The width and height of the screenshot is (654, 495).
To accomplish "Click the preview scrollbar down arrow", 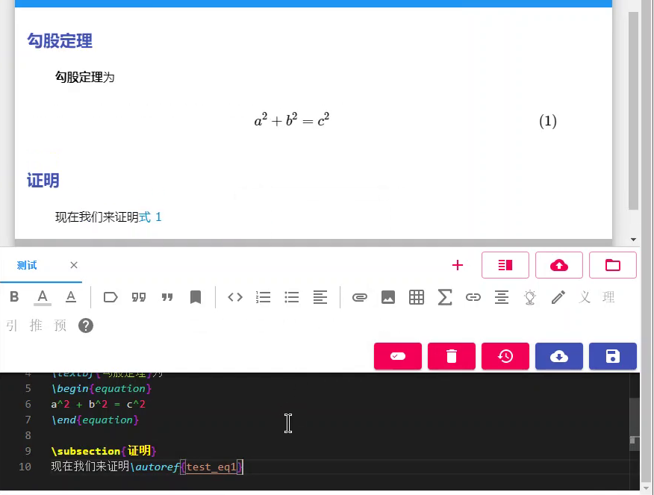I will (634, 240).
